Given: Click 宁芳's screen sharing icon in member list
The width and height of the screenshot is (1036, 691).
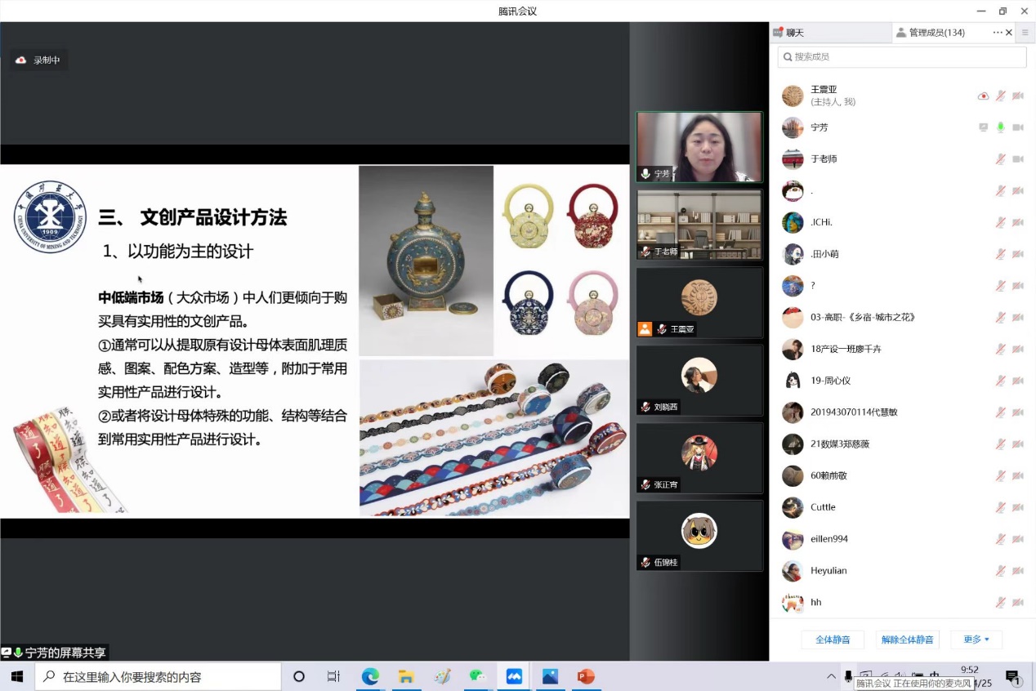Looking at the screenshot, I should tap(984, 127).
